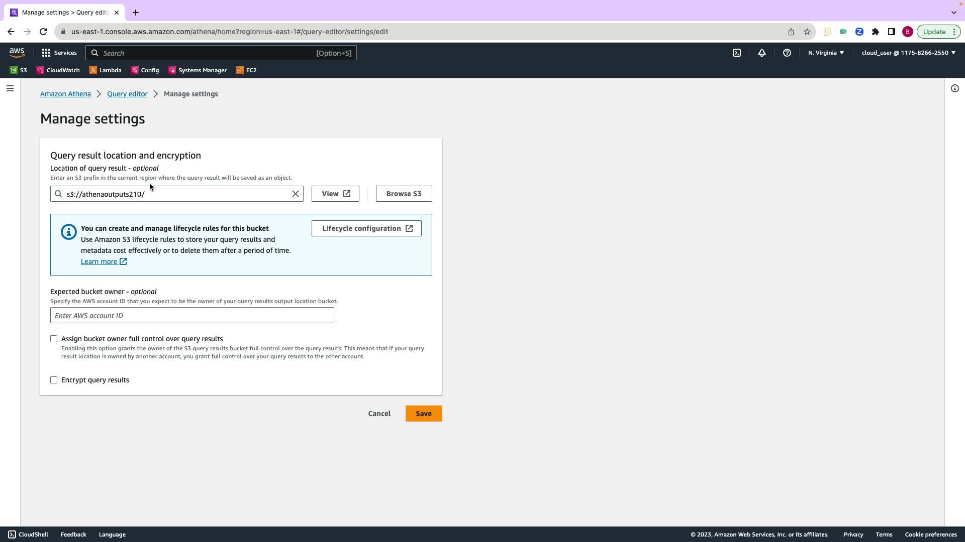Open the S3 shortcut in favorites bar
Viewport: 965px width, 542px height.
click(19, 70)
